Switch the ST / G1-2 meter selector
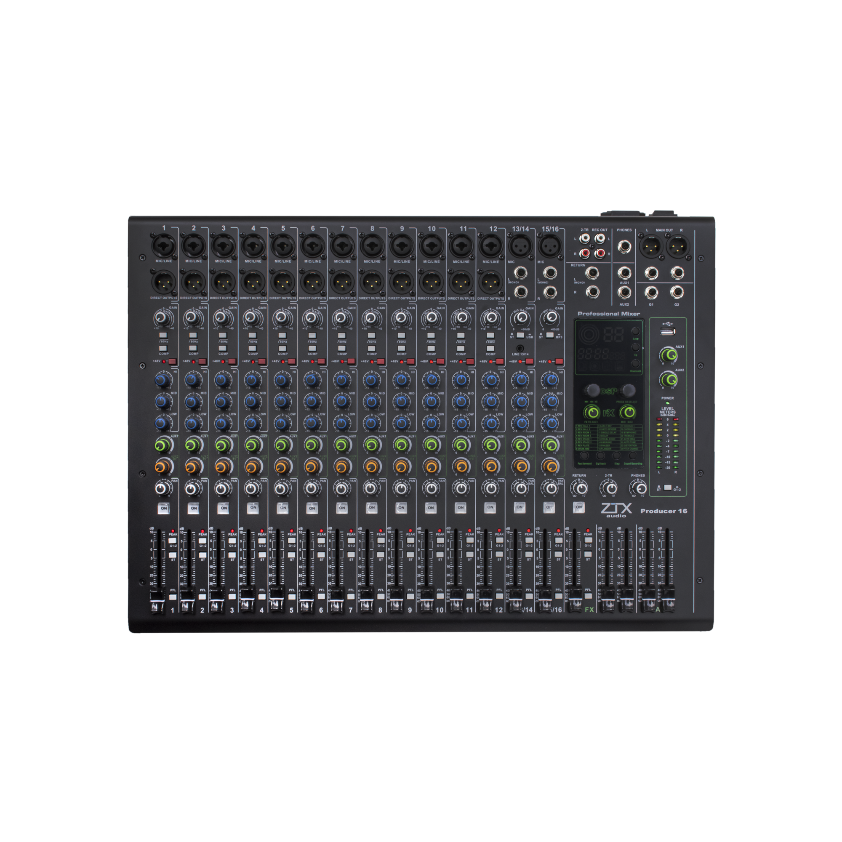Viewport: 842px width, 842px height. 667,488
